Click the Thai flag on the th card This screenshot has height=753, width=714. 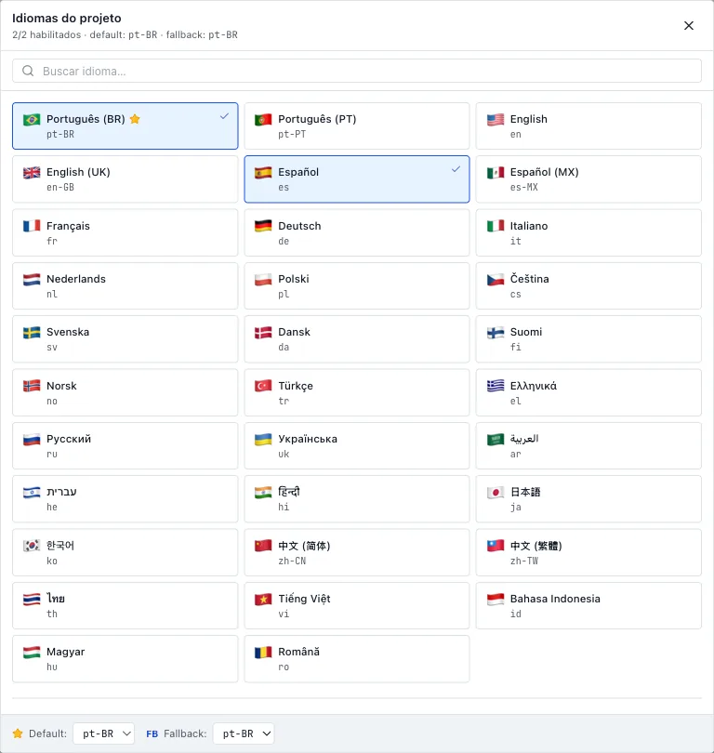(32, 599)
